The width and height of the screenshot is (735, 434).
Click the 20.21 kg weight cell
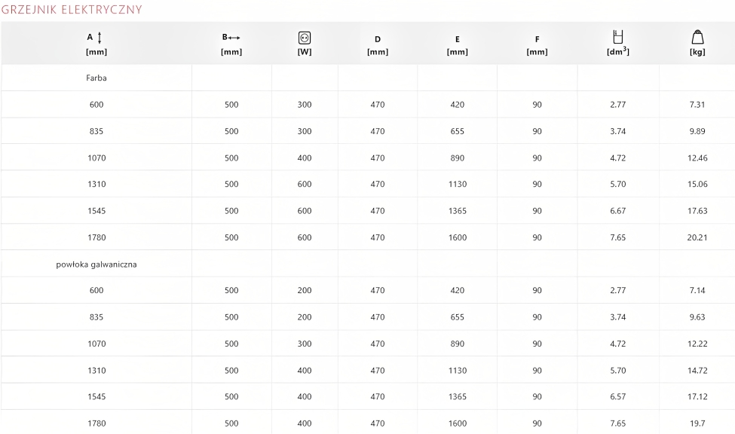pyautogui.click(x=697, y=237)
